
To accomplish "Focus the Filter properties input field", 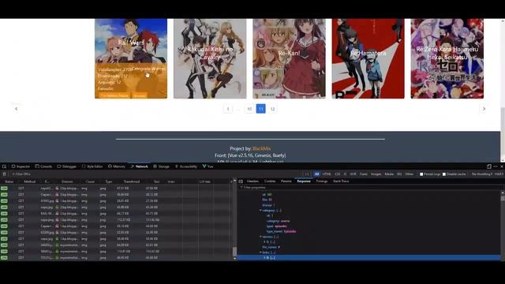I will pyautogui.click(x=370, y=188).
